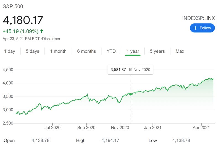221x148 pixels.
Task: Click the INDEXSP: .INX ticker label
Action: point(198,18)
